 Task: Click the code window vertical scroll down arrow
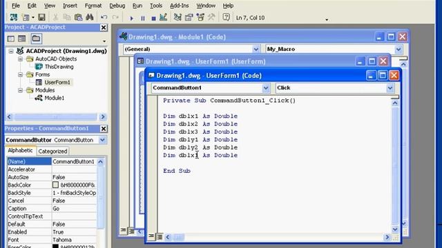(395, 229)
